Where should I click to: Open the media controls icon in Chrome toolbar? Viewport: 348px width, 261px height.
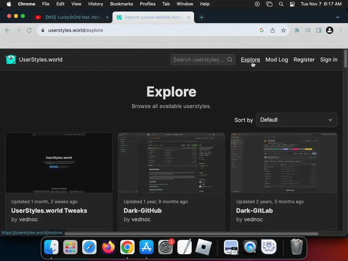click(308, 30)
